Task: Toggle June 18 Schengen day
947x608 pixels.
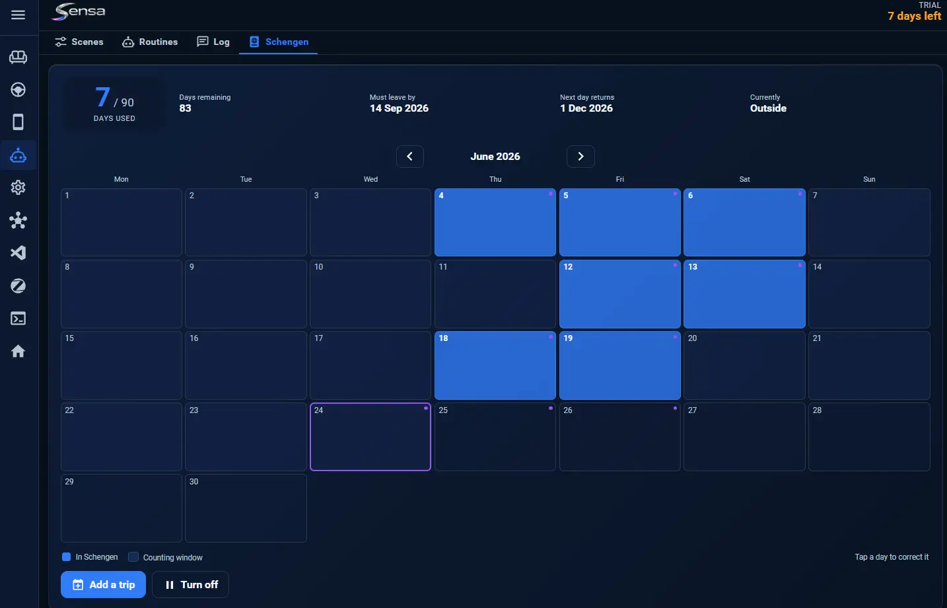Action: tap(495, 365)
